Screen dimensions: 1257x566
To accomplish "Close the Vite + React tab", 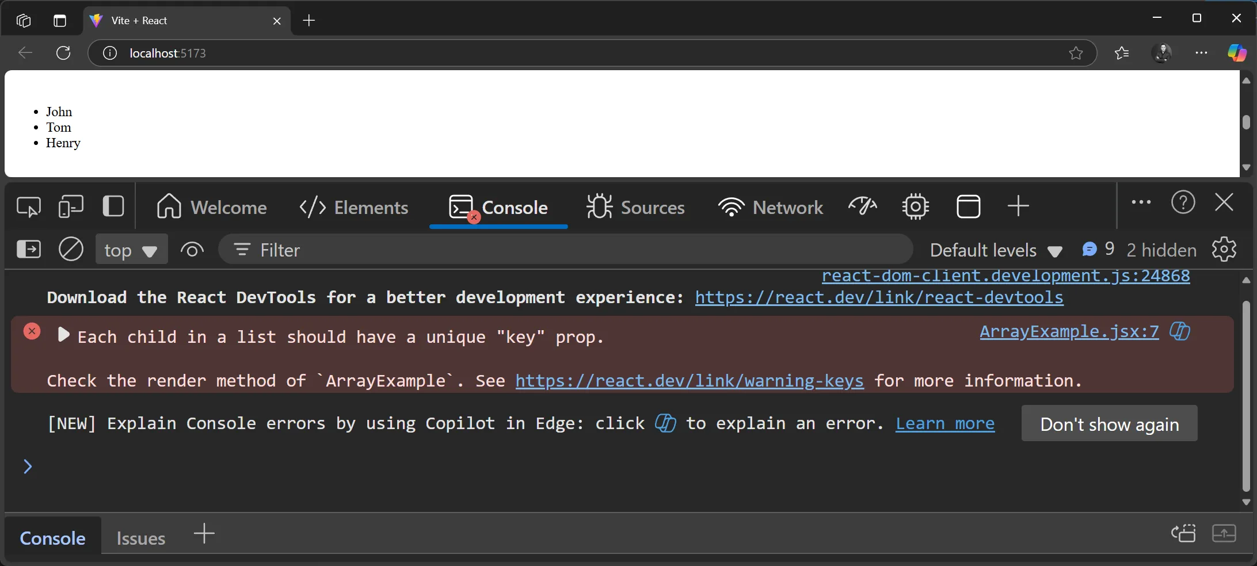I will coord(277,21).
